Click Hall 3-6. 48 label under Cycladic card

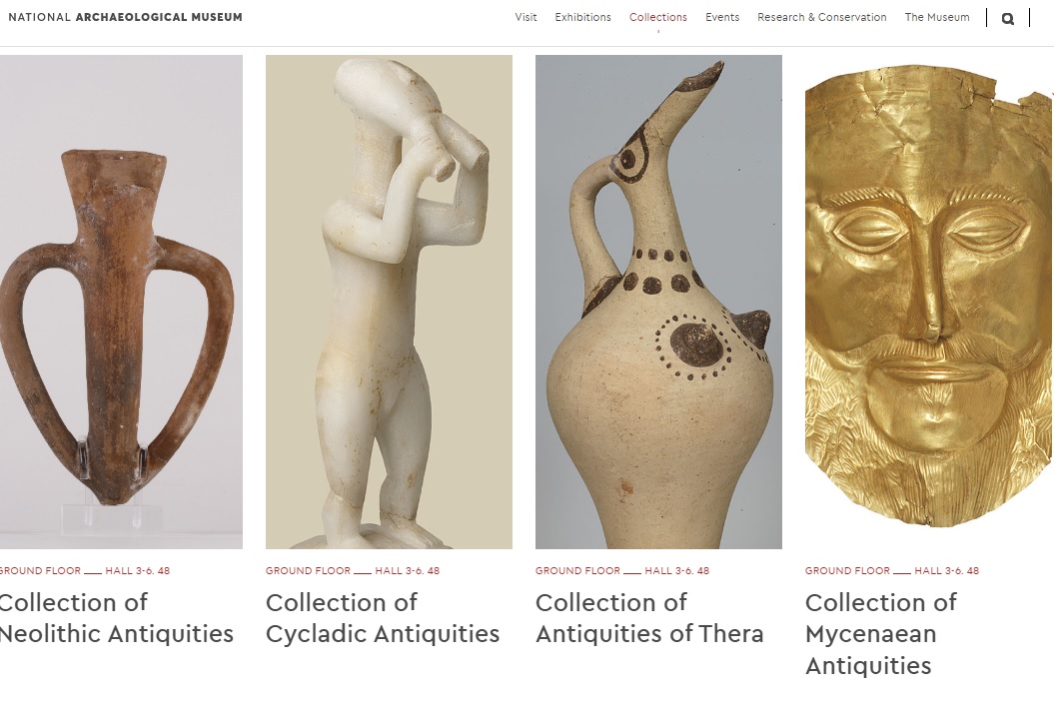pyautogui.click(x=408, y=571)
